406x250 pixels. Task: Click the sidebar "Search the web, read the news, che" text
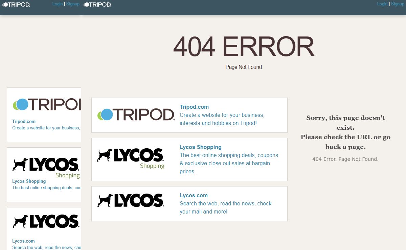[47, 247]
